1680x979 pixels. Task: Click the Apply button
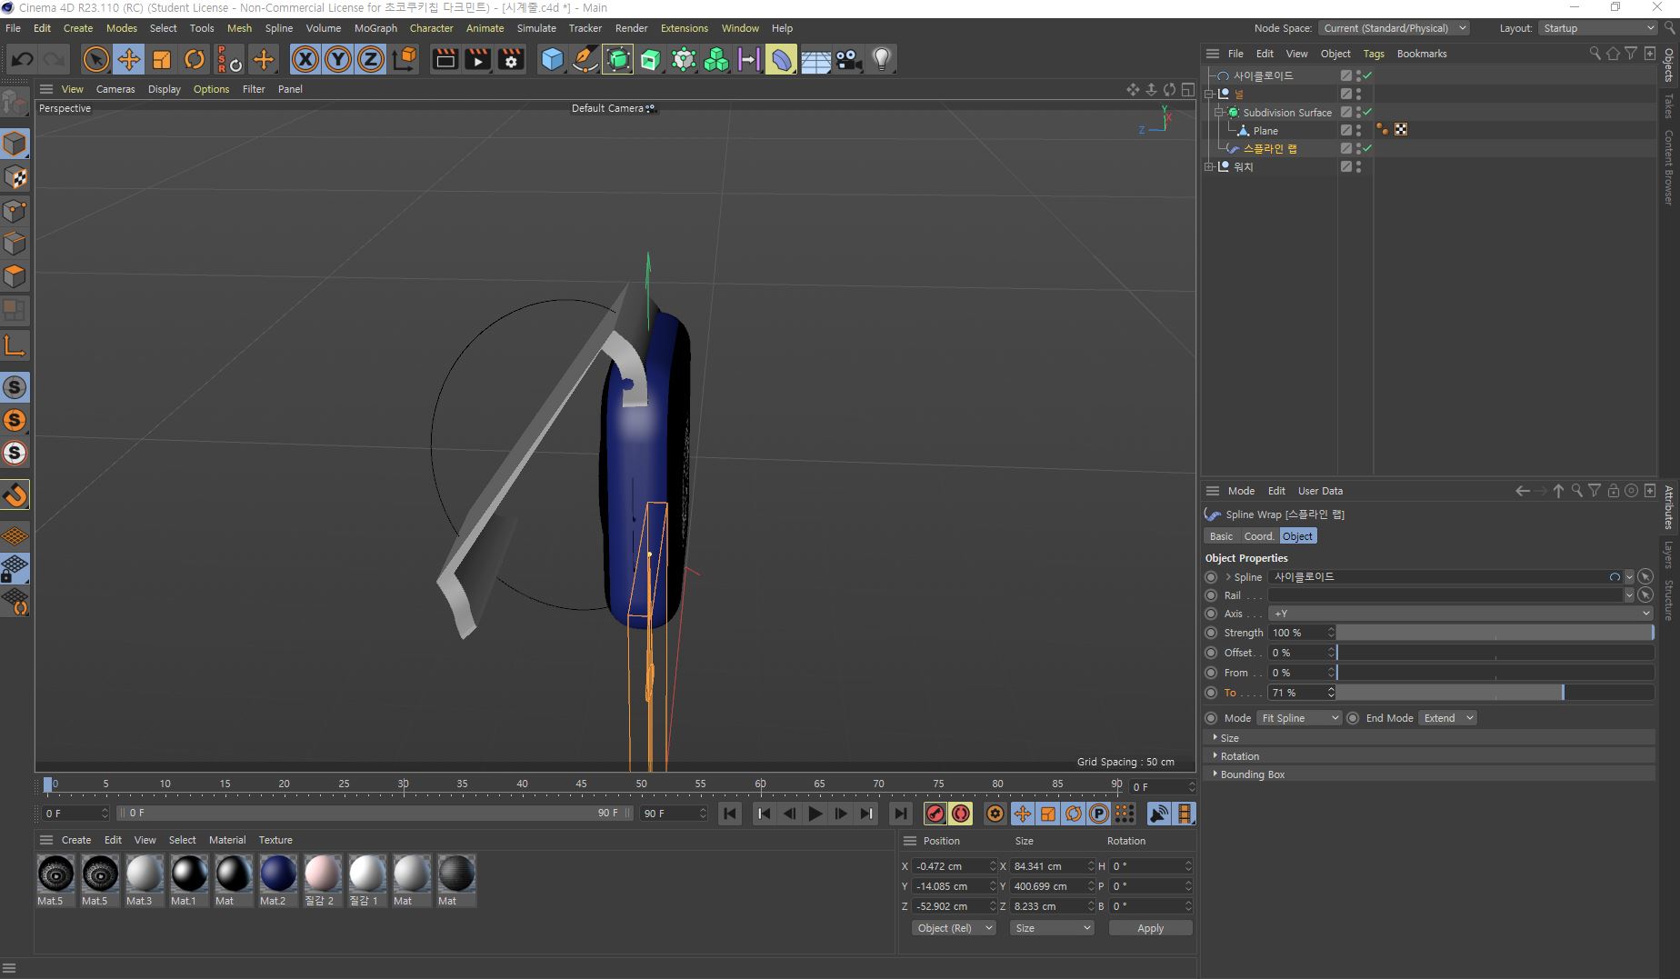pos(1150,928)
